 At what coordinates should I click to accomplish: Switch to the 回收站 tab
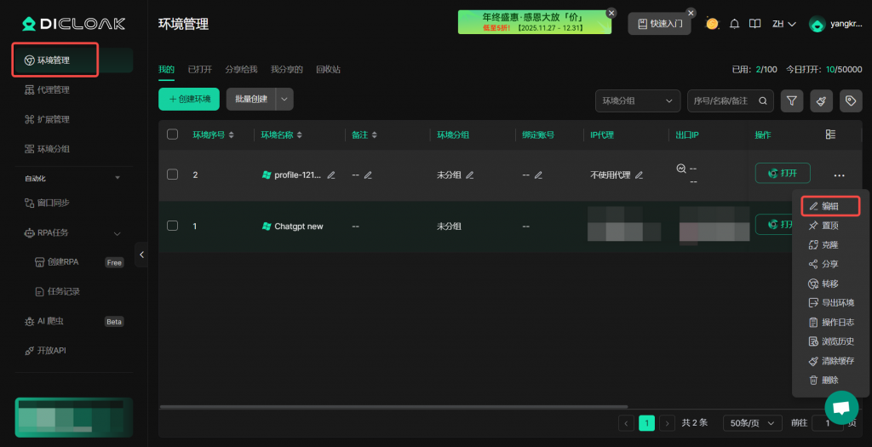(x=328, y=69)
